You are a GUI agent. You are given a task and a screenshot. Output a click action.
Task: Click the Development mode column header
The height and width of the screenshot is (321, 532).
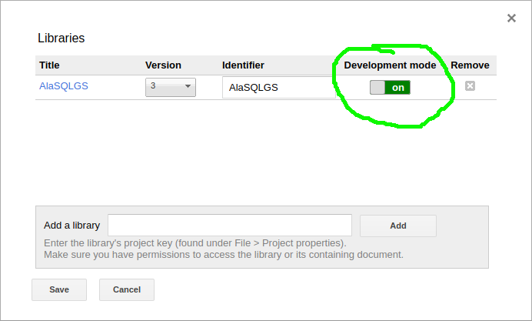[x=391, y=65]
